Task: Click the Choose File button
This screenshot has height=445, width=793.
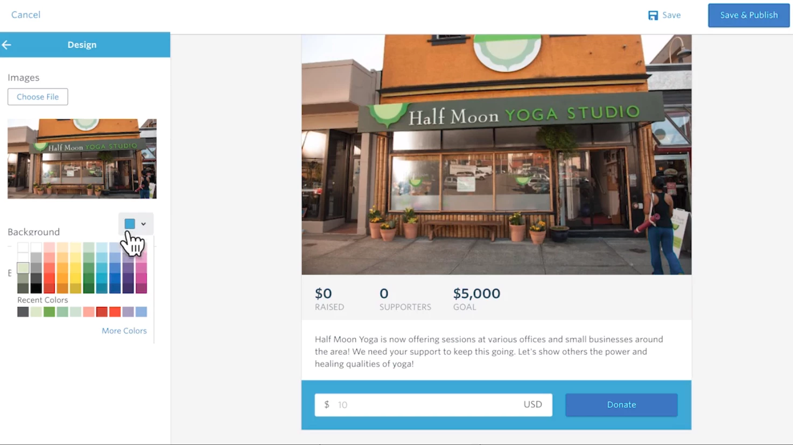Action: pyautogui.click(x=38, y=97)
